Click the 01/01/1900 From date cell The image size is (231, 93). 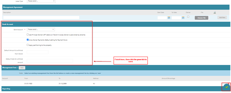28,84
